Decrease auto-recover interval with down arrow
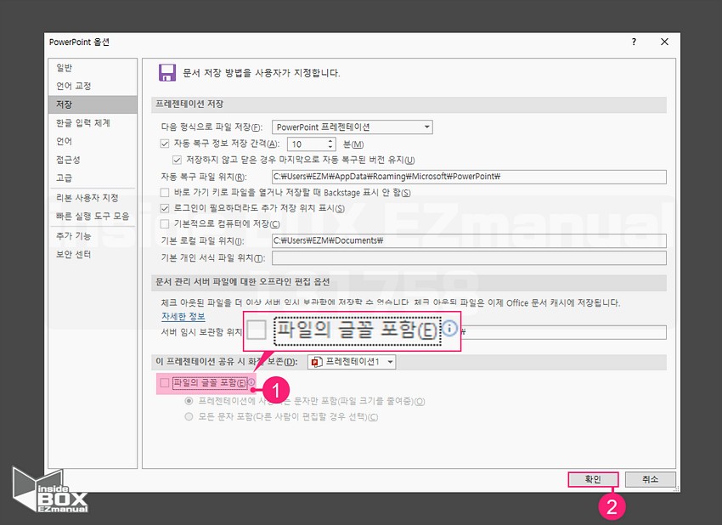Screen dimensions: 722x525 [330, 147]
